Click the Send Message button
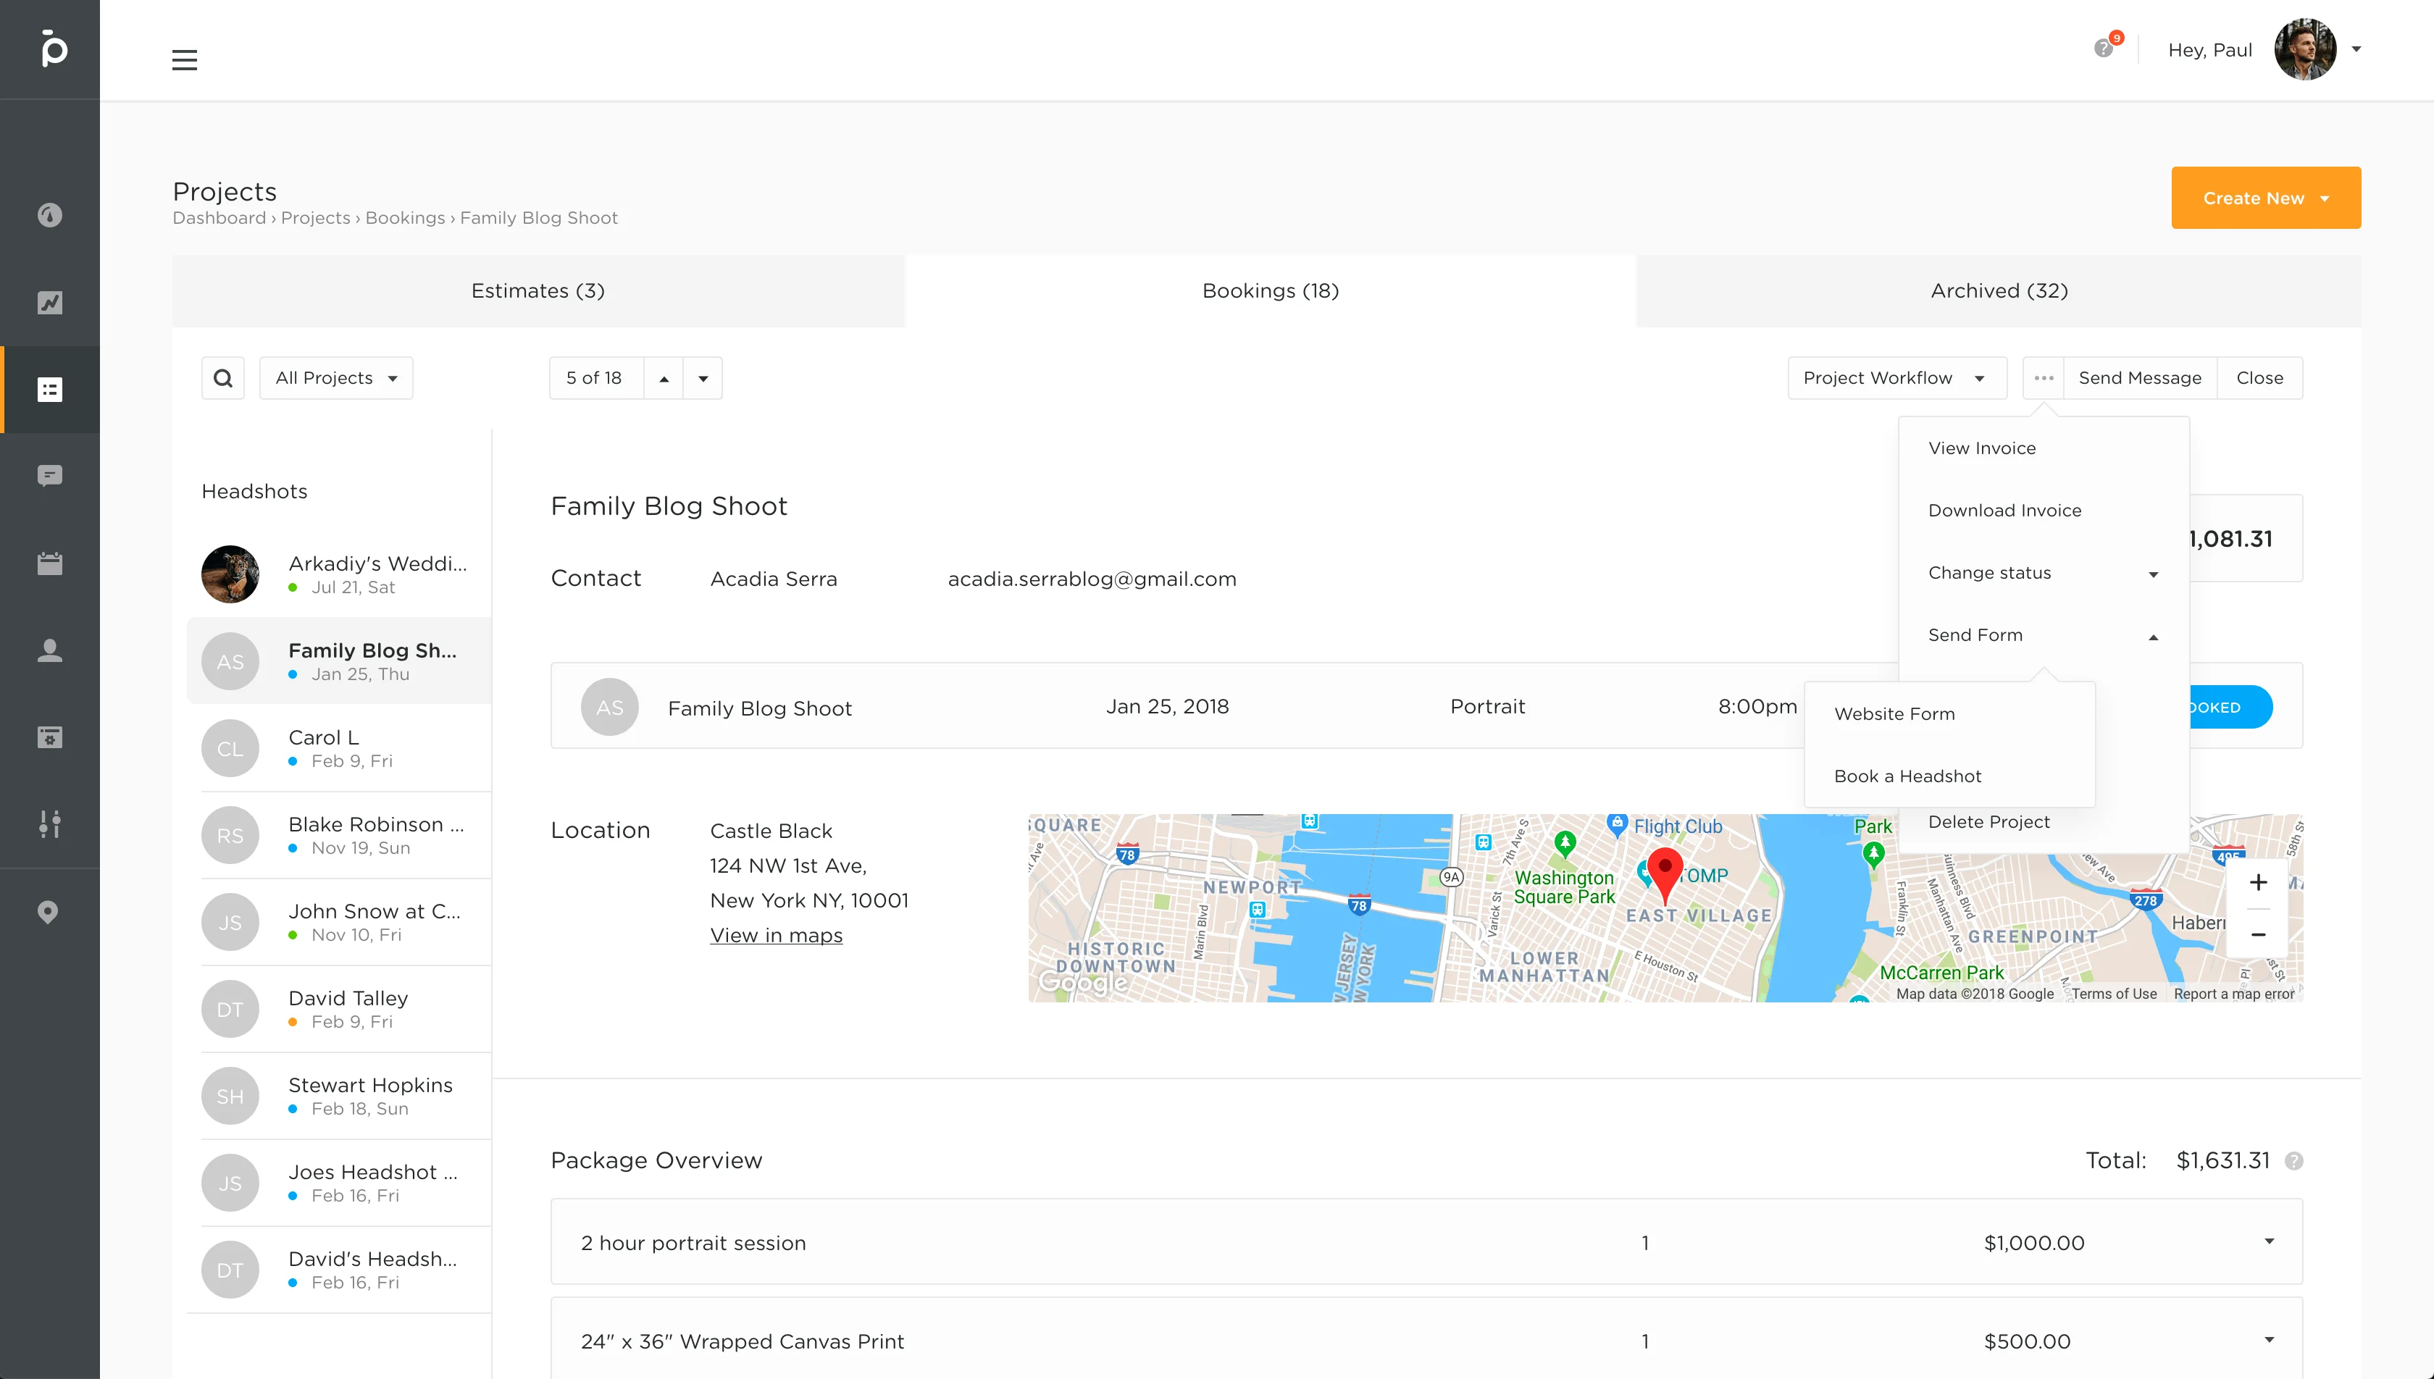Image resolution: width=2434 pixels, height=1379 pixels. [2139, 378]
